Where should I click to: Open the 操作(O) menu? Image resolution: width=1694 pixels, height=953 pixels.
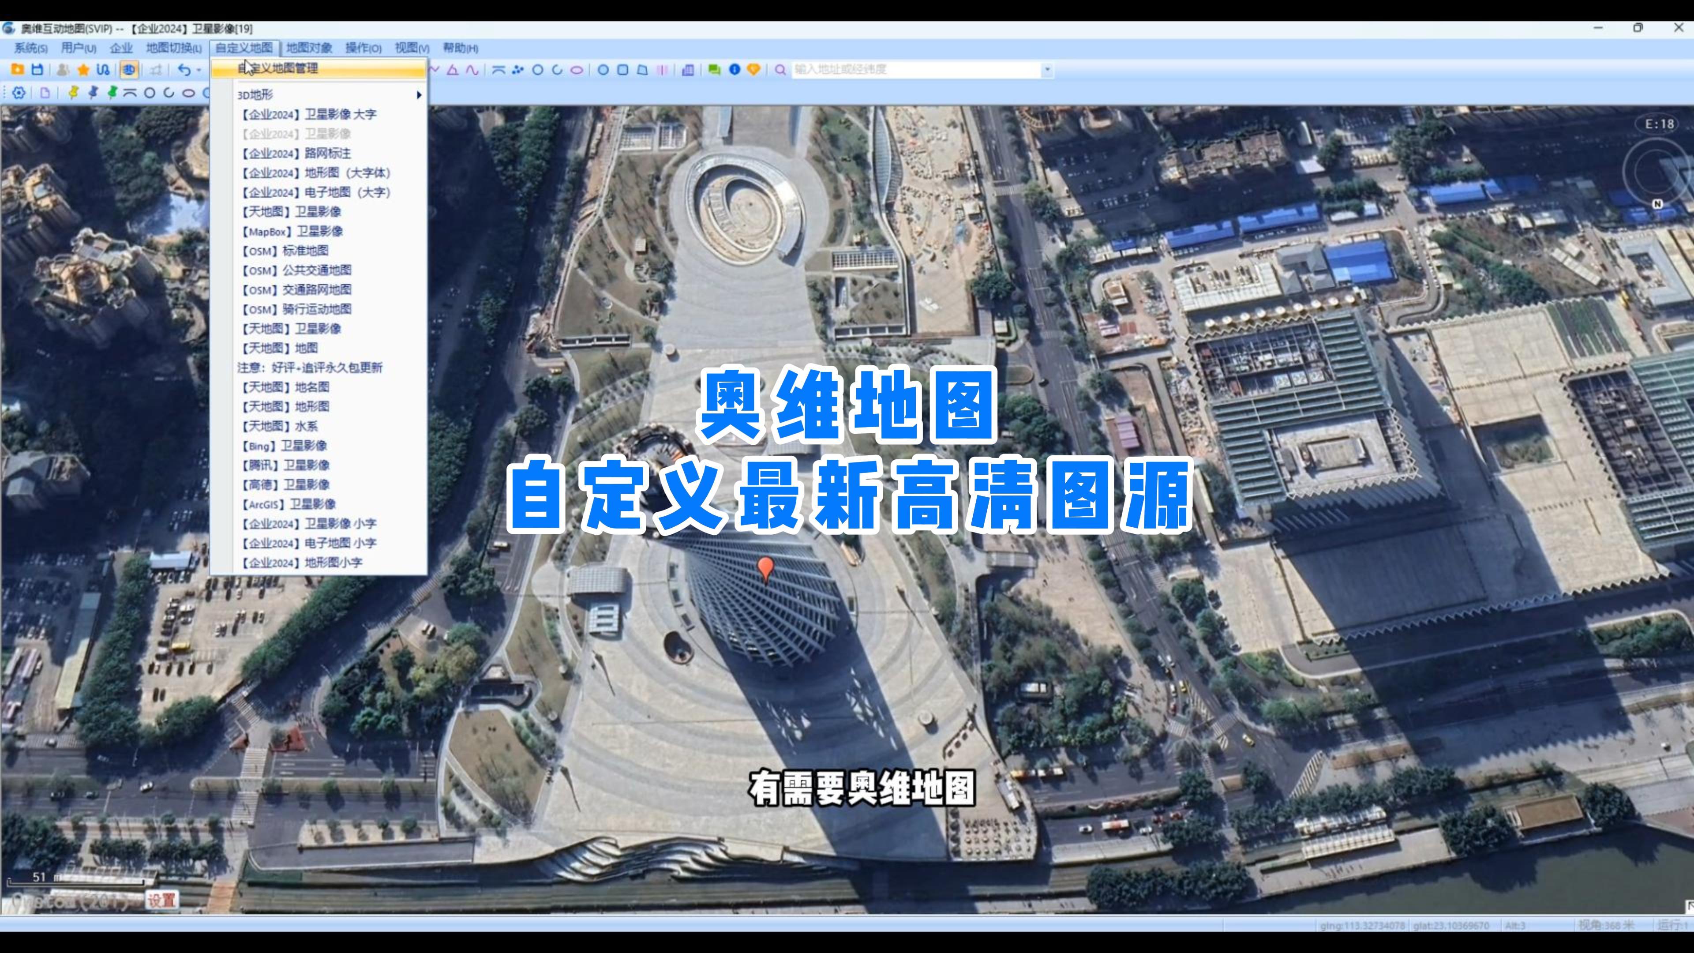coord(363,48)
